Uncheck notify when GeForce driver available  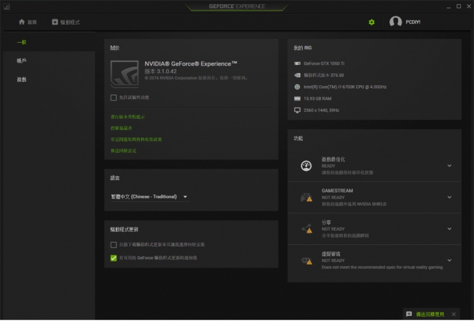point(114,258)
